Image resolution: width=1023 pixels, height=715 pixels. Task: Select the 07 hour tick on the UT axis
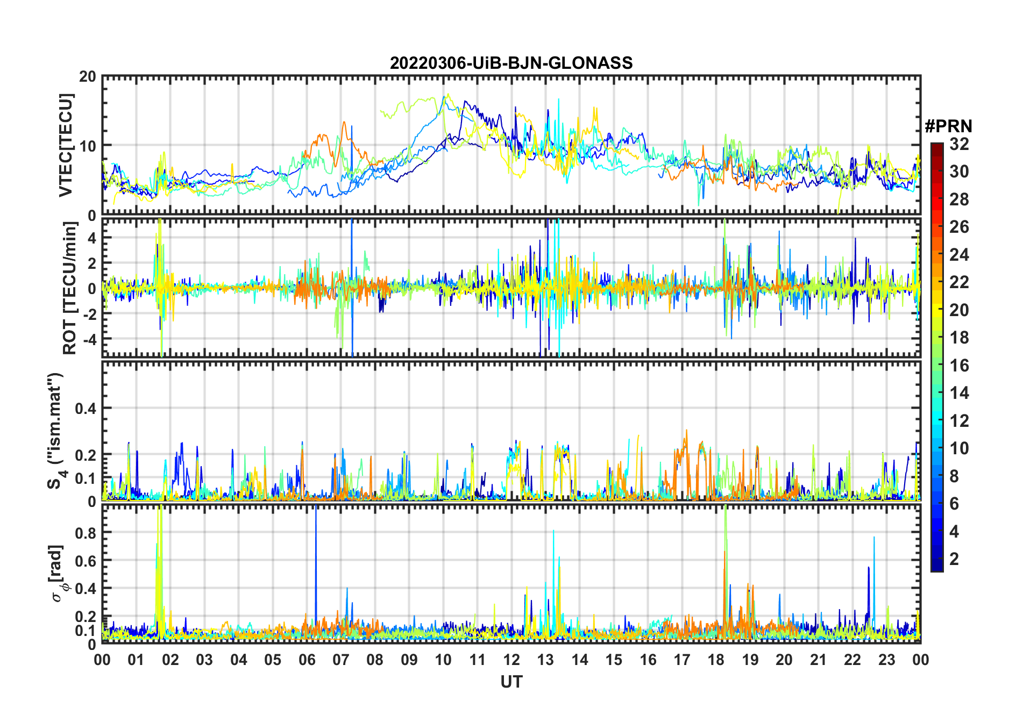pyautogui.click(x=341, y=660)
